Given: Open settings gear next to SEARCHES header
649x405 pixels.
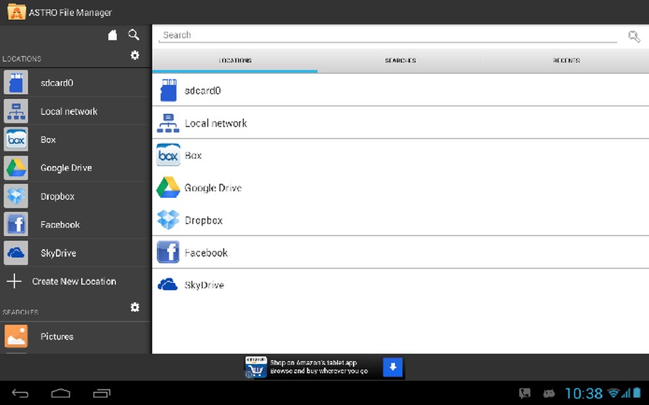Looking at the screenshot, I should click(135, 307).
